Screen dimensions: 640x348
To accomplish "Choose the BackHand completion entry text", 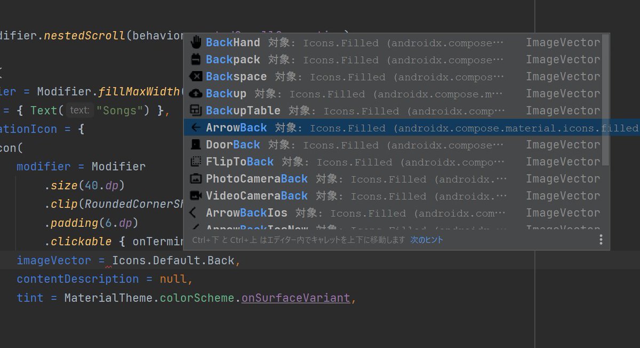I will tap(233, 43).
